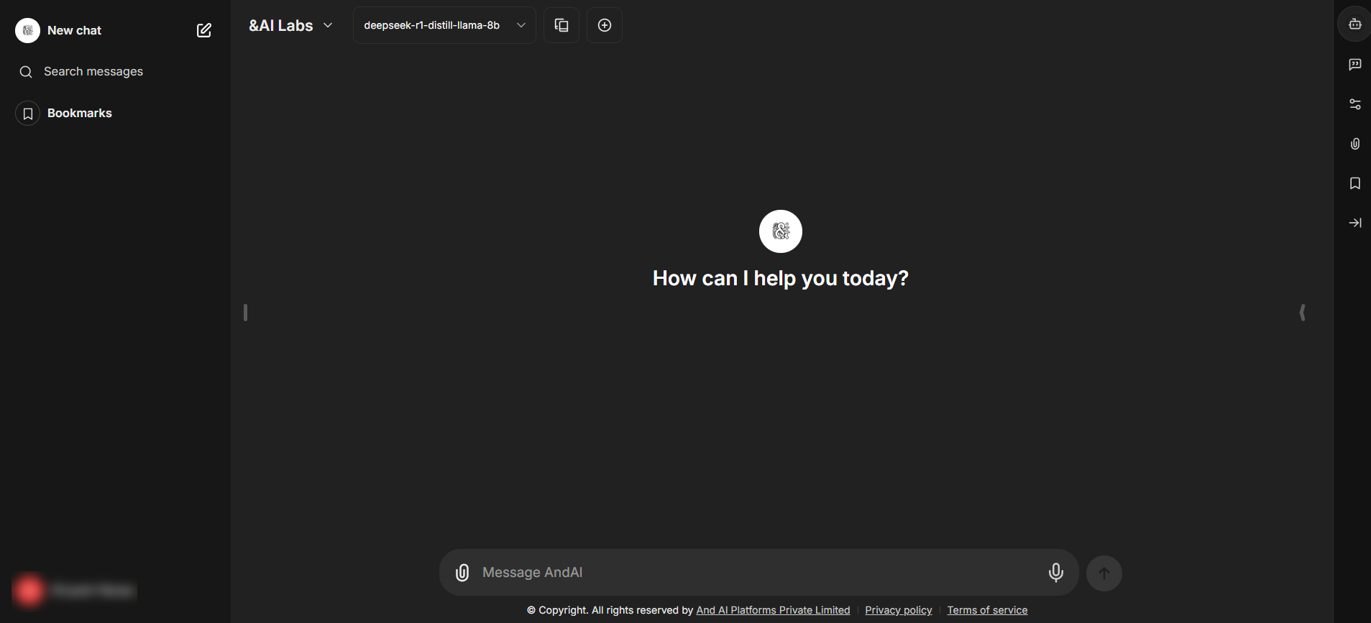Click the copy icon beside model selector
Viewport: 1371px width, 623px height.
point(561,25)
